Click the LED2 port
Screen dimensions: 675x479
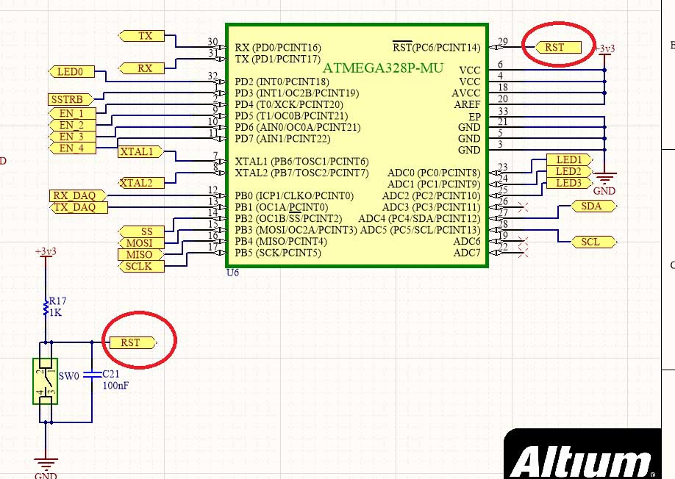pyautogui.click(x=569, y=171)
